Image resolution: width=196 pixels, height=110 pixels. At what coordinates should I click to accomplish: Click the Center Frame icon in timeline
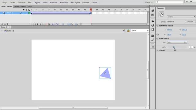coord(47,24)
